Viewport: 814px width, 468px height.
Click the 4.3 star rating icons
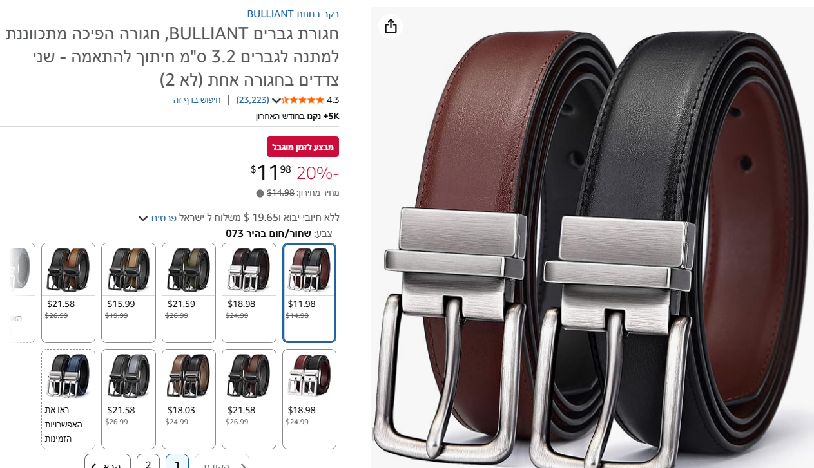tap(303, 100)
